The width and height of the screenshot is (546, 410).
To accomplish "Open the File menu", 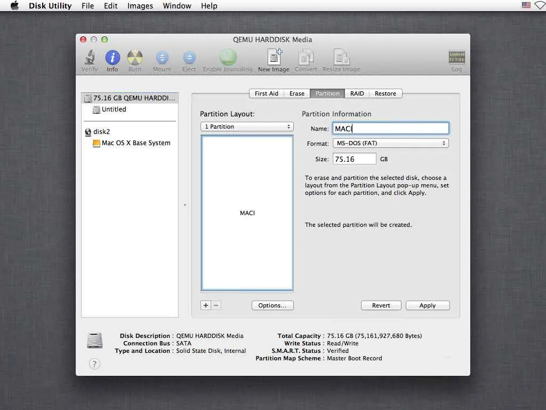I will tap(88, 5).
